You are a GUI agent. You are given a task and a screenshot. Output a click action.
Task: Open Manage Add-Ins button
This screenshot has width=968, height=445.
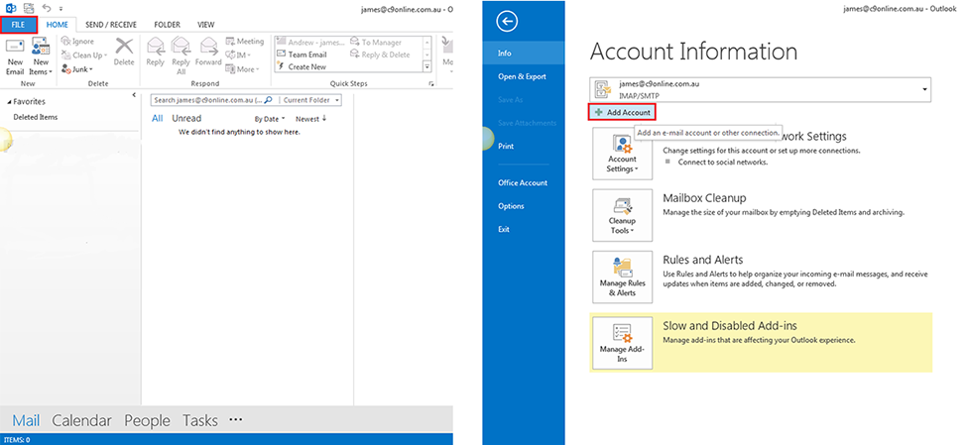pyautogui.click(x=622, y=343)
